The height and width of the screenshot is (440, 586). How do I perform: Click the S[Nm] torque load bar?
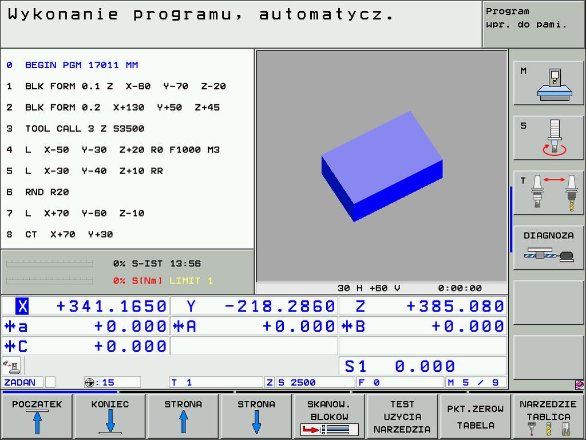click(x=50, y=280)
